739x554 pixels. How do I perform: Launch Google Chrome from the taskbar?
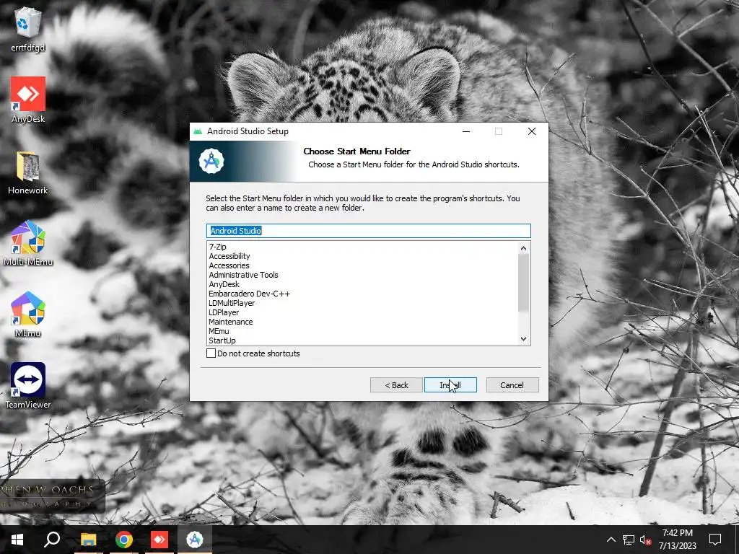[123, 540]
